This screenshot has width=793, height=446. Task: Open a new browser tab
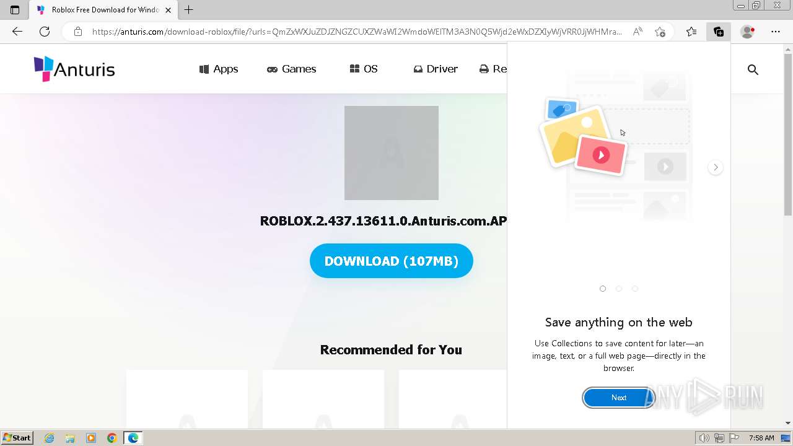(189, 10)
